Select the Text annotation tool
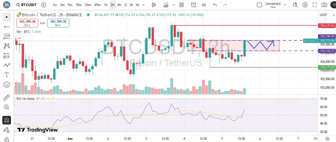 (x=7, y=75)
